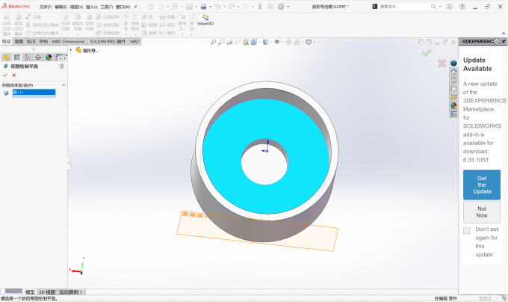
Task: Open the DisplayManager color ball tab
Action: pos(49,58)
